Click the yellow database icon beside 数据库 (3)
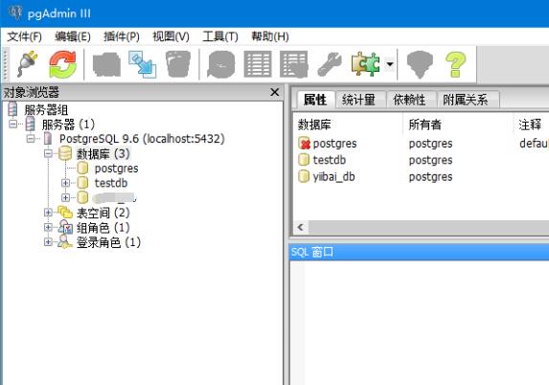549x385 pixels. pos(65,153)
